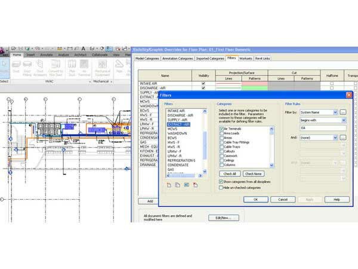Click the Modify arrow tool in ribbon
This screenshot has height=269, width=358.
point(4,68)
